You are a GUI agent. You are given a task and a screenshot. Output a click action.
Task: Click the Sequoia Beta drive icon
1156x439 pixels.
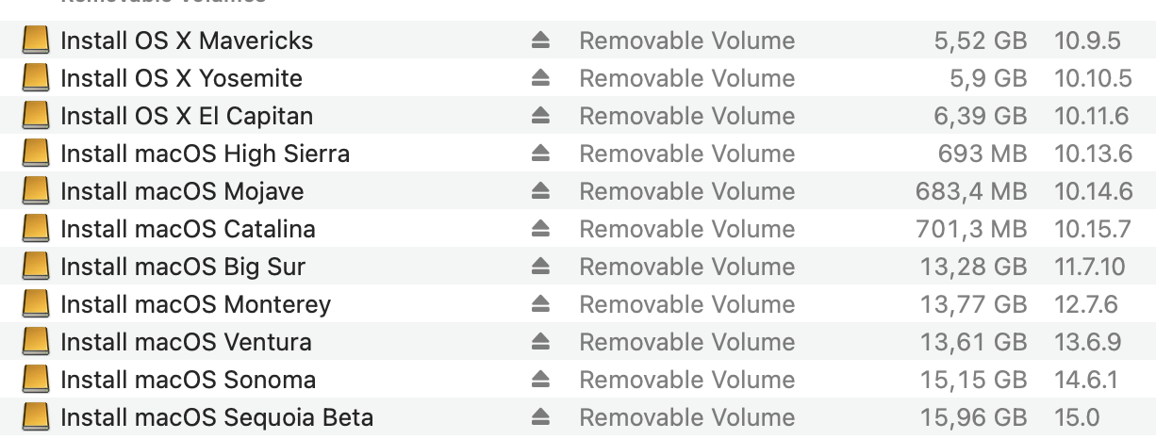pyautogui.click(x=36, y=417)
